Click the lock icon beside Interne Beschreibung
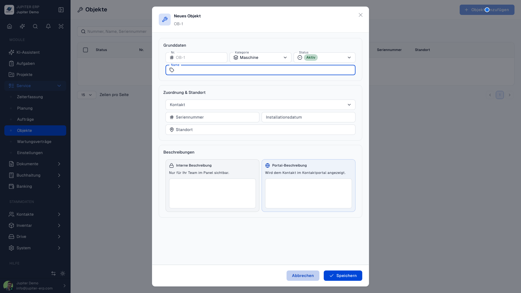This screenshot has width=521, height=293. tap(171, 165)
